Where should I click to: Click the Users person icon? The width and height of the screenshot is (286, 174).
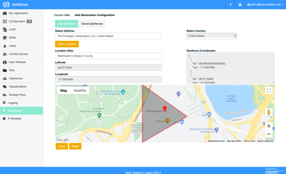[5, 46]
